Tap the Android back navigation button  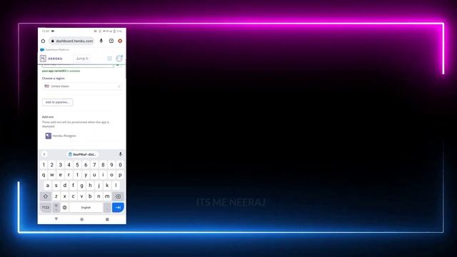tap(56, 219)
